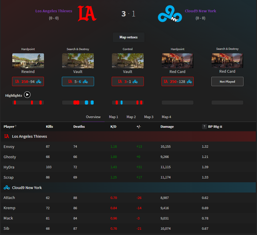This screenshot has height=235, width=257.
Task: Sort by Damage column
Action: click(x=167, y=127)
